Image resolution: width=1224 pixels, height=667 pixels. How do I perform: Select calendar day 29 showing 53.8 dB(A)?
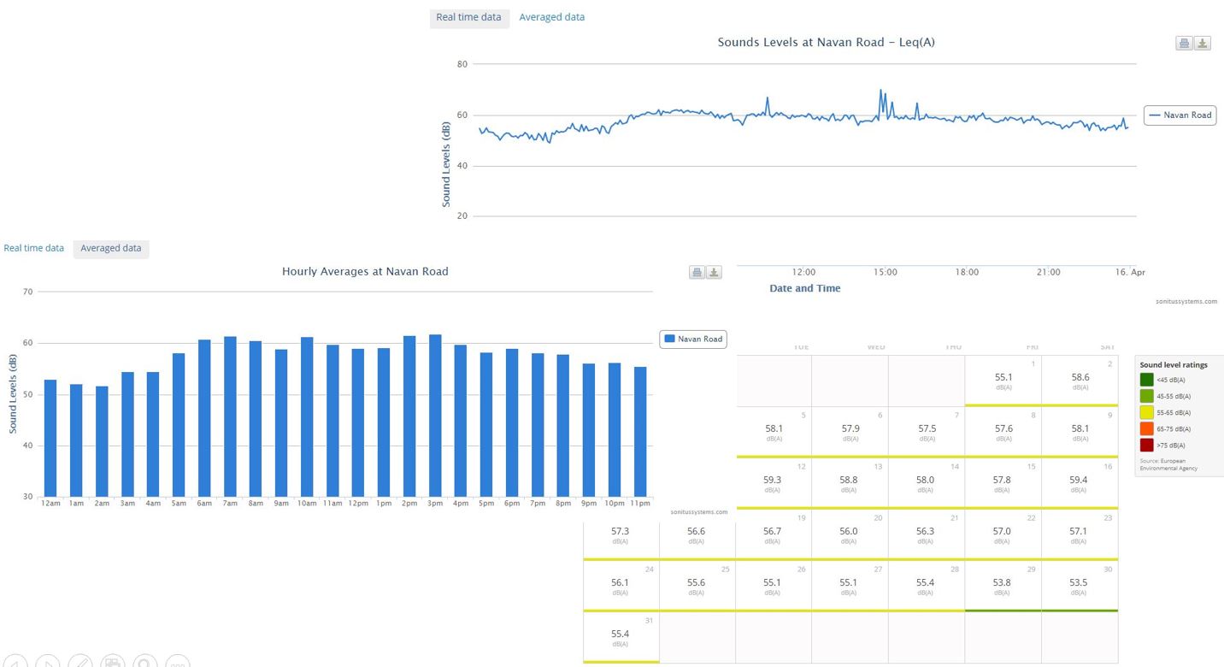(x=1002, y=585)
